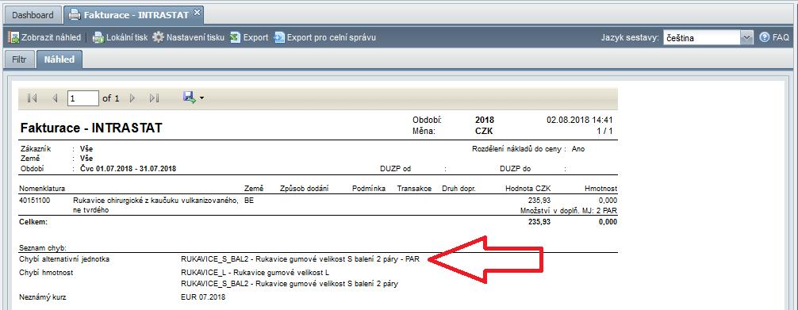Expand the report export format dropdown arrow
This screenshot has width=798, height=310.
(x=201, y=98)
